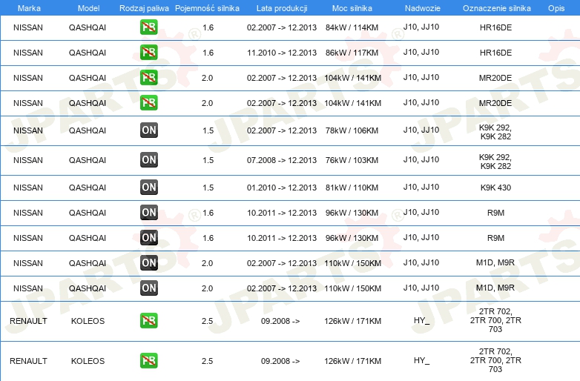The image size is (580, 381).
Task: Click the Opis column header
Action: click(x=556, y=8)
